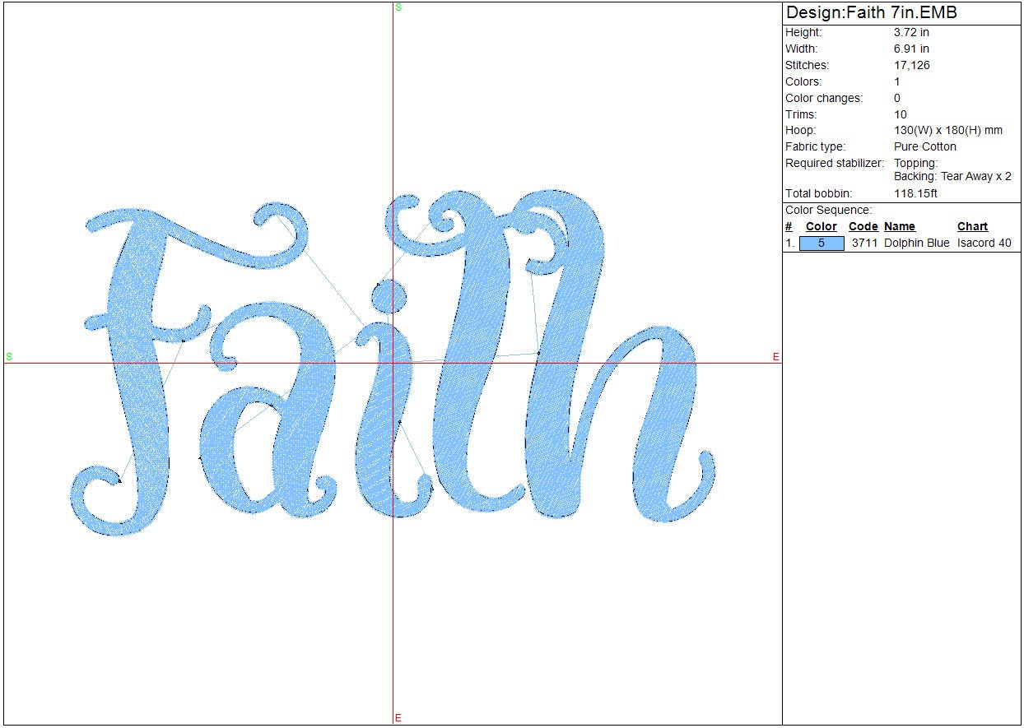This screenshot has height=728, width=1024.
Task: Click the crosshair center intersection point
Action: [x=393, y=363]
